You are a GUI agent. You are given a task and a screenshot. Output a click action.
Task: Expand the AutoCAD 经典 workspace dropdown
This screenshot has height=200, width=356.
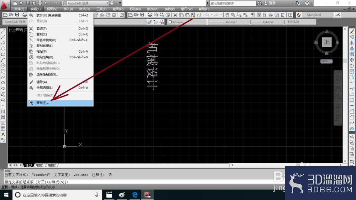(x=107, y=3)
